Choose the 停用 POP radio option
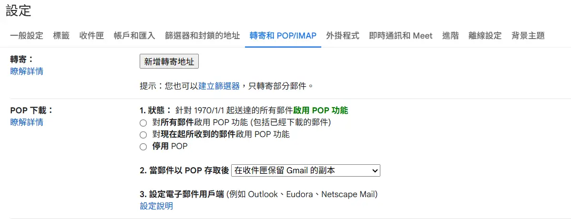 point(143,147)
